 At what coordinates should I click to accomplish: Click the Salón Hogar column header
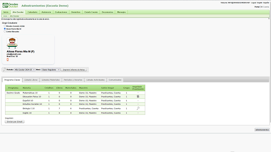[108, 88]
